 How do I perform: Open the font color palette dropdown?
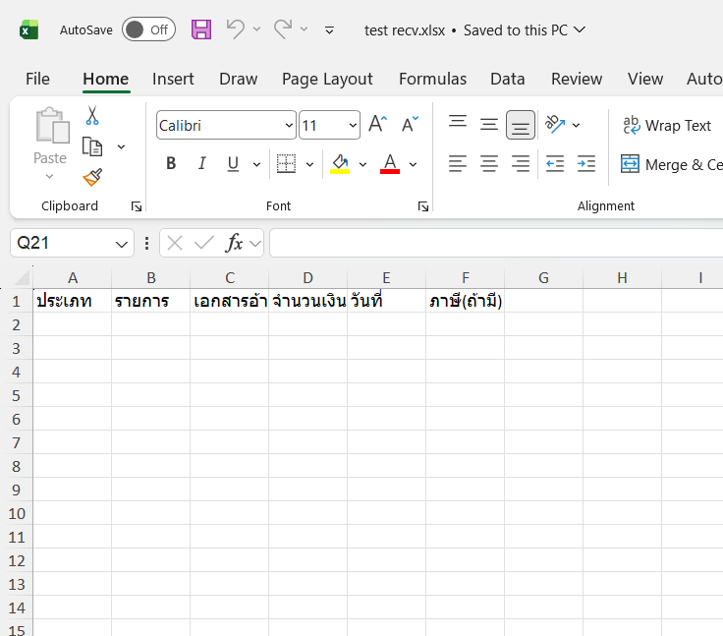click(414, 164)
